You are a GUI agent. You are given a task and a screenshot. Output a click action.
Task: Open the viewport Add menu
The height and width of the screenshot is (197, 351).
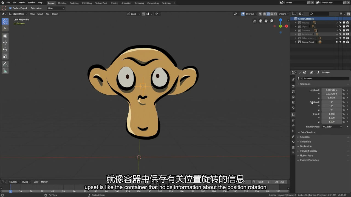tap(47, 14)
